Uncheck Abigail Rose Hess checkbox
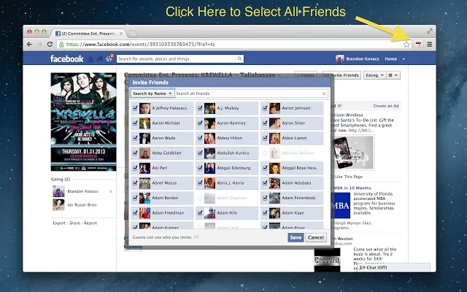The height and width of the screenshot is (292, 467). [265, 168]
